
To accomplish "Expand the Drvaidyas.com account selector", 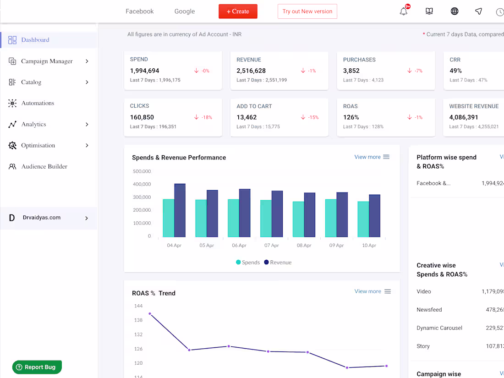I will pyautogui.click(x=87, y=219).
